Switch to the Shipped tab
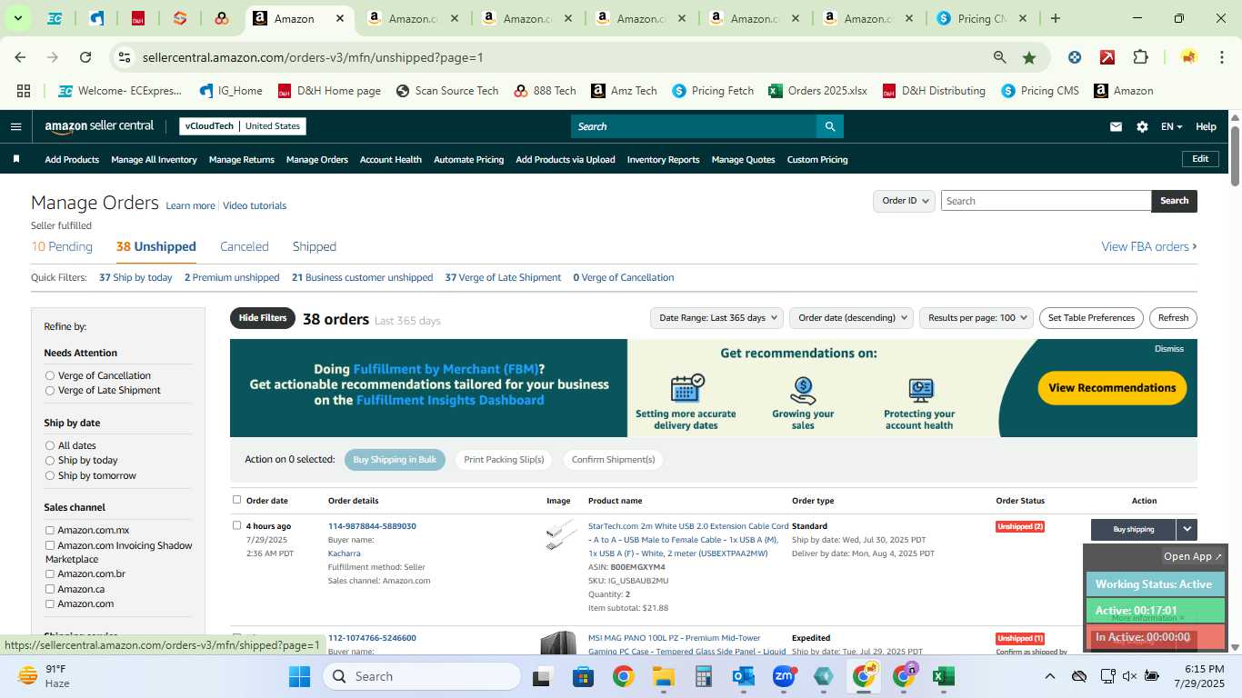The image size is (1242, 698). (x=315, y=246)
